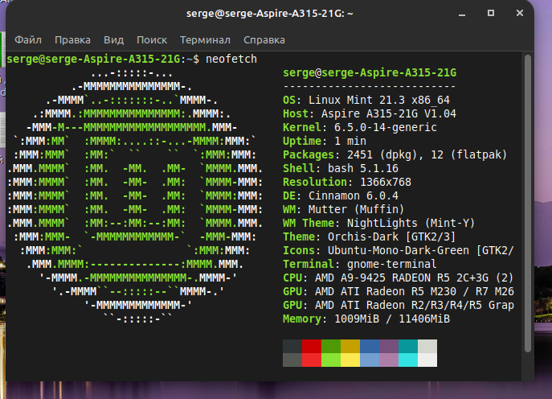Click the light gray top color block
This screenshot has height=399, width=552.
pyautogui.click(x=427, y=347)
